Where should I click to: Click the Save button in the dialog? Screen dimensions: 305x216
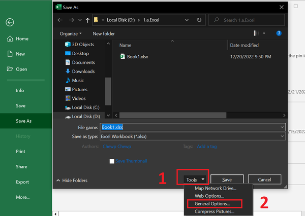[x=227, y=179]
